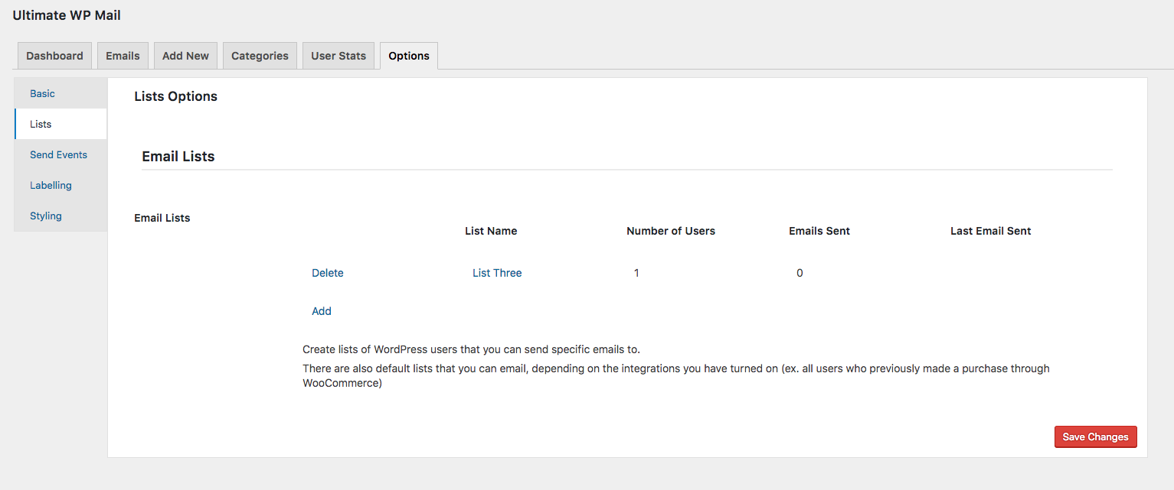Open the List Three list name link
The image size is (1174, 490).
(x=497, y=273)
